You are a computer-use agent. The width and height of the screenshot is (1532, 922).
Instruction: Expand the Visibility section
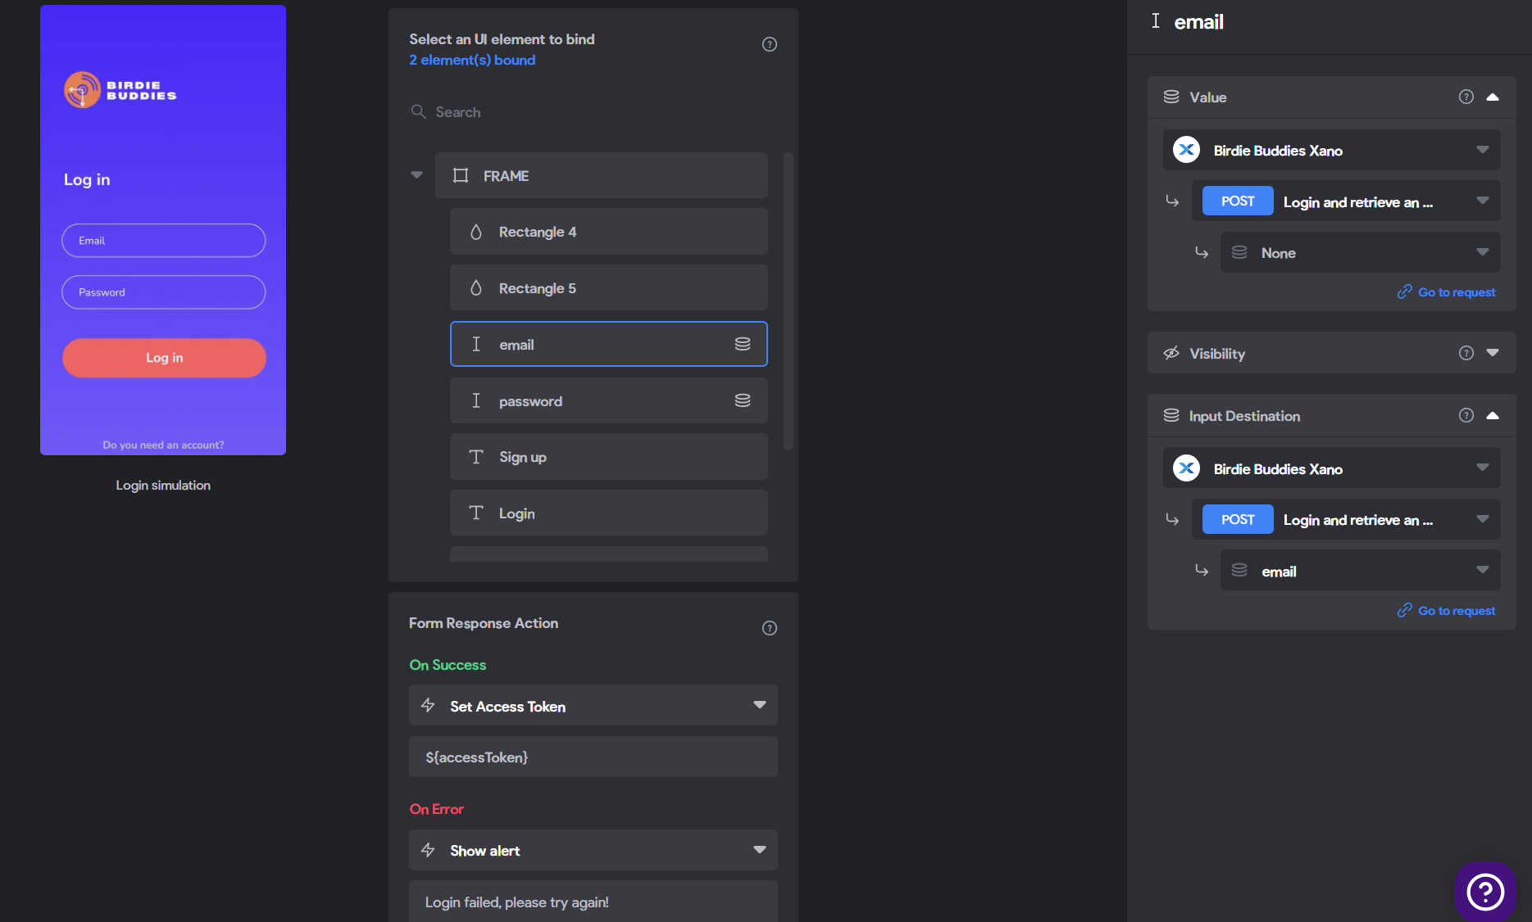(x=1493, y=353)
